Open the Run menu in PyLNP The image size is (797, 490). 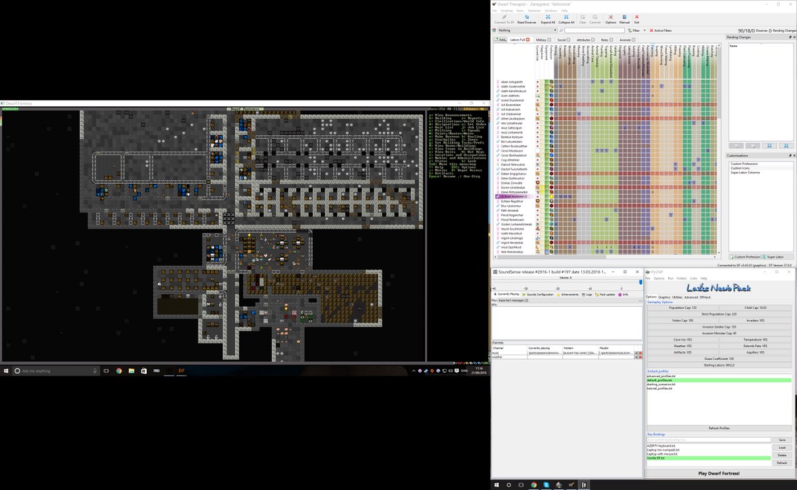(x=671, y=278)
